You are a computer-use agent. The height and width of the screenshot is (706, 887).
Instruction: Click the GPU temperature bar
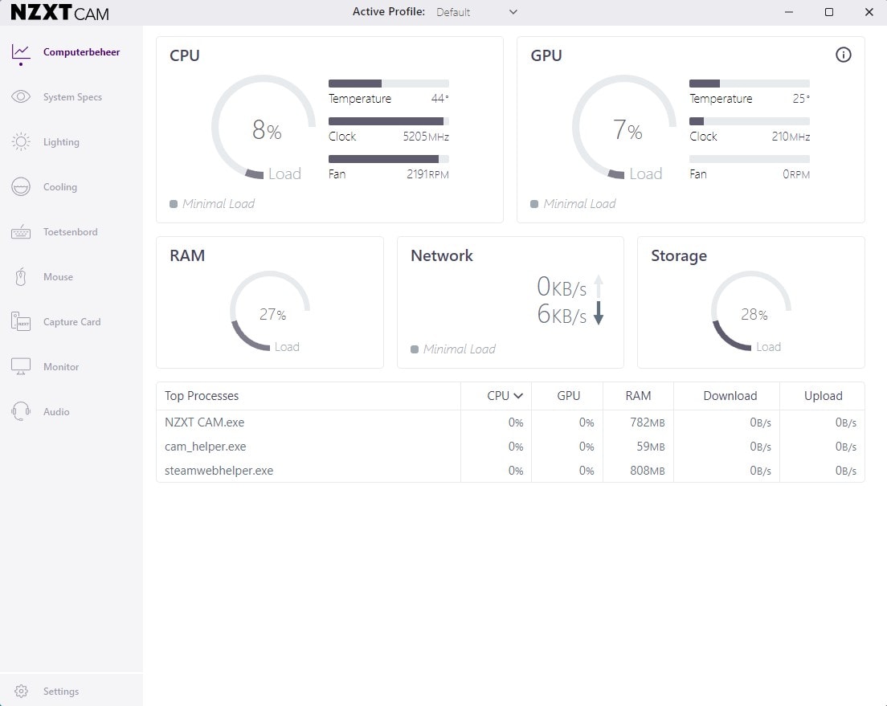(x=750, y=84)
